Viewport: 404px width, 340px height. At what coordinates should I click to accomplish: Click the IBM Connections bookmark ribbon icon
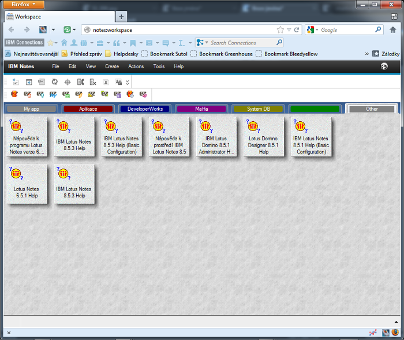pyautogui.click(x=133, y=43)
